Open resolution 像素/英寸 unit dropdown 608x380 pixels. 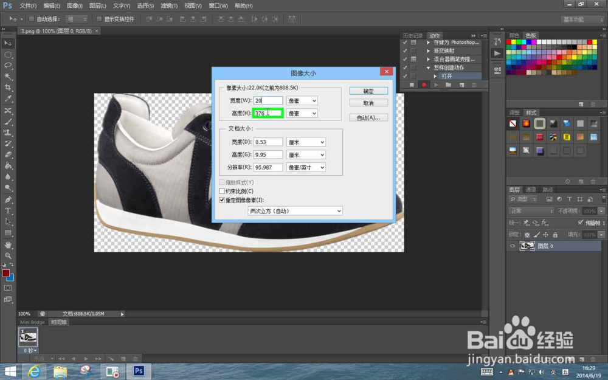click(x=306, y=168)
